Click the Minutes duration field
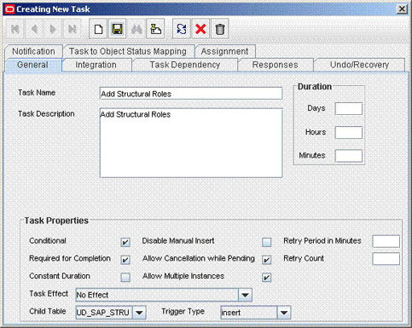412x328 pixels. click(x=349, y=156)
